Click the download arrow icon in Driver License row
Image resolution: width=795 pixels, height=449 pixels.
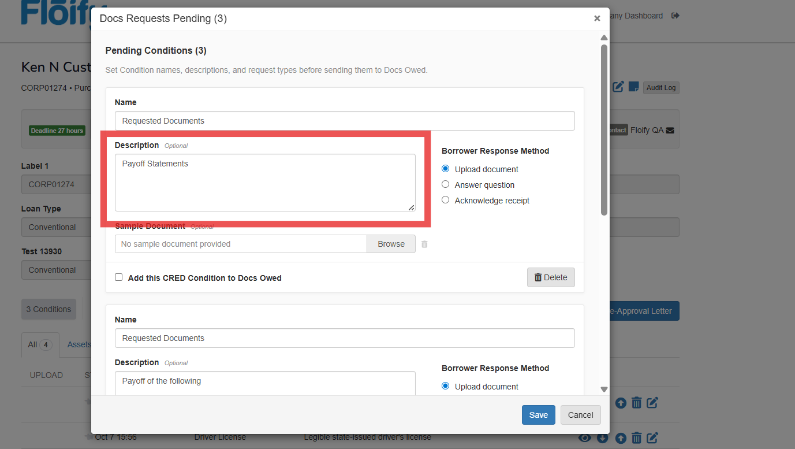(x=602, y=438)
